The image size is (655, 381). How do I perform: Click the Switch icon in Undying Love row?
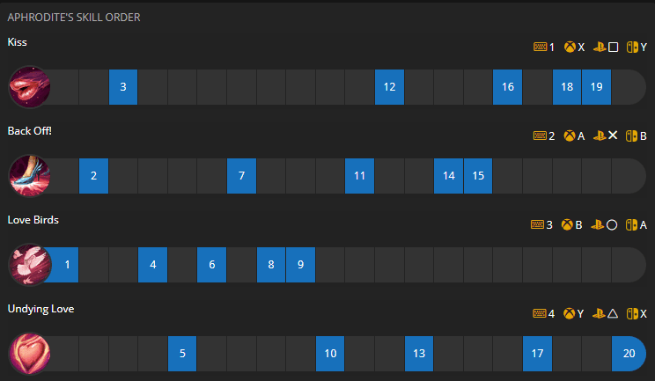pos(630,314)
